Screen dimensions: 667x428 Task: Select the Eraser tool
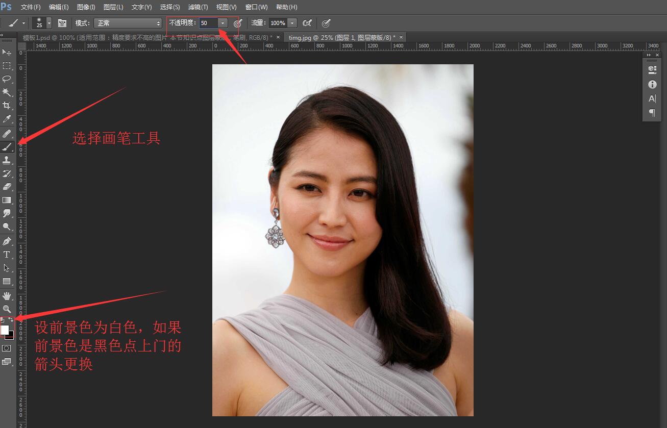pyautogui.click(x=7, y=187)
